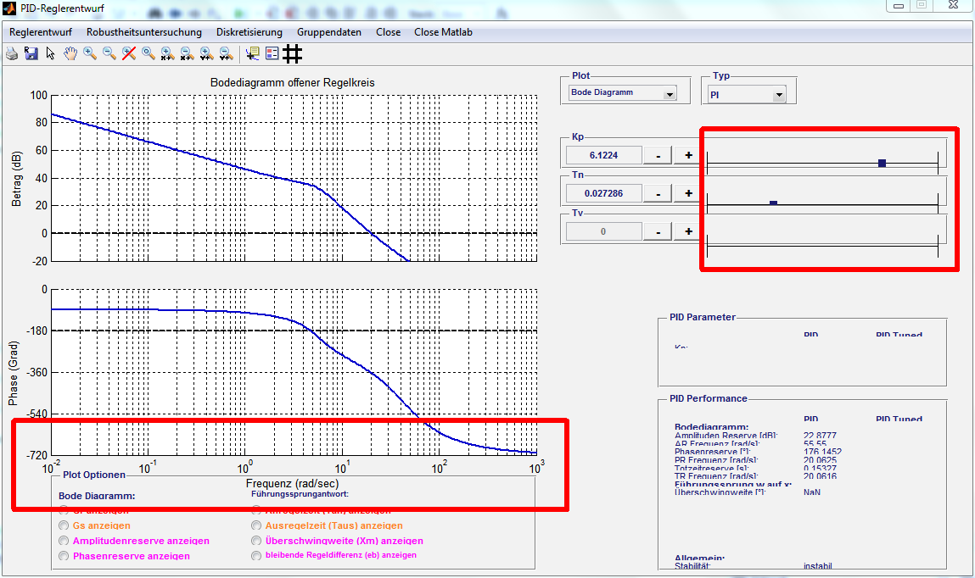The image size is (975, 578).
Task: Select Überschwingweite (Xm) anzeigen radio button
Action: pyautogui.click(x=256, y=541)
